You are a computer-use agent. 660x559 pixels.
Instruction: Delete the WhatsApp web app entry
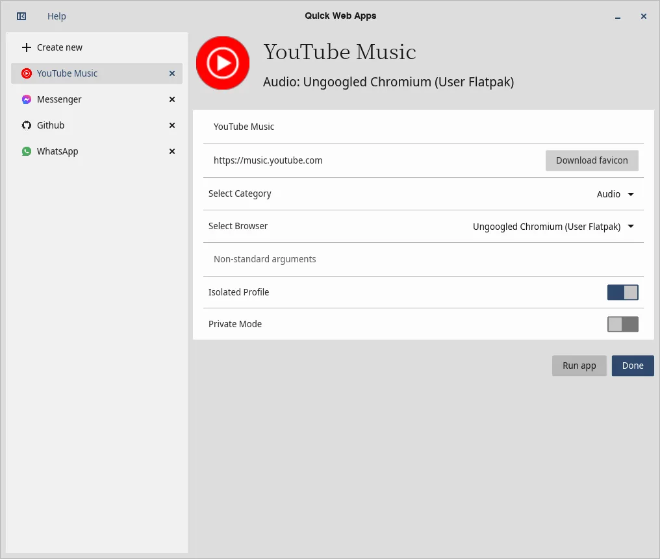[172, 151]
